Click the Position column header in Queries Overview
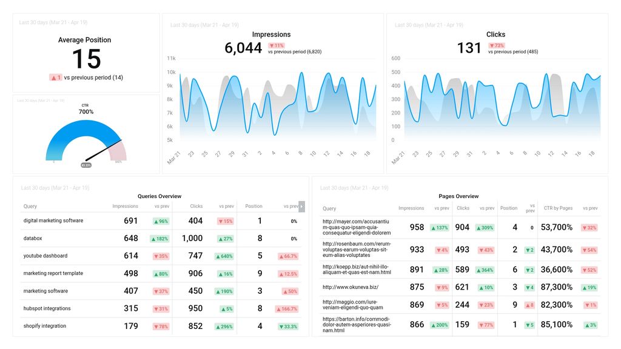The height and width of the screenshot is (349, 621). [254, 206]
